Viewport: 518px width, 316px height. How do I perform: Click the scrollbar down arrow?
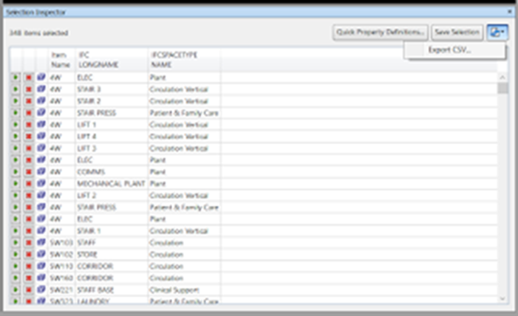[x=502, y=298]
